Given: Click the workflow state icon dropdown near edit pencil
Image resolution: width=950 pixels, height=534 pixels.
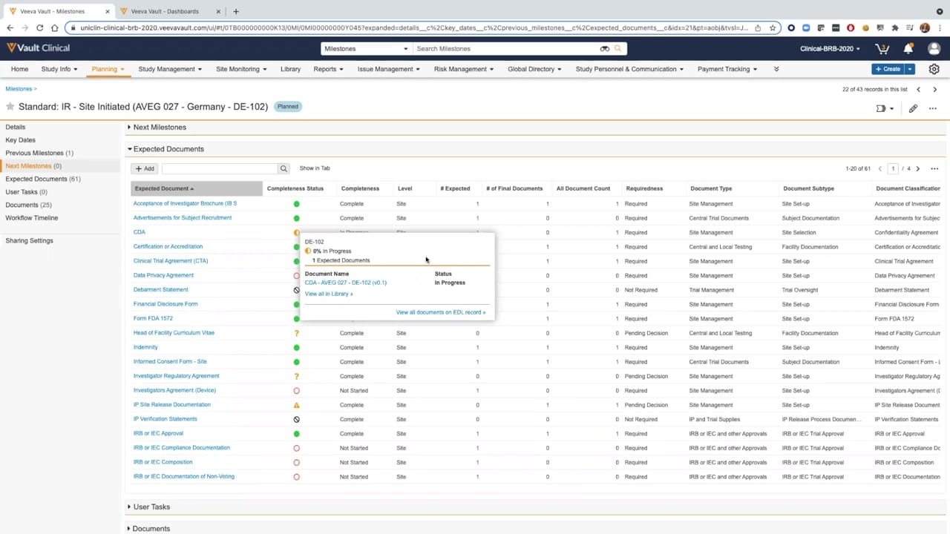Looking at the screenshot, I should pos(885,108).
